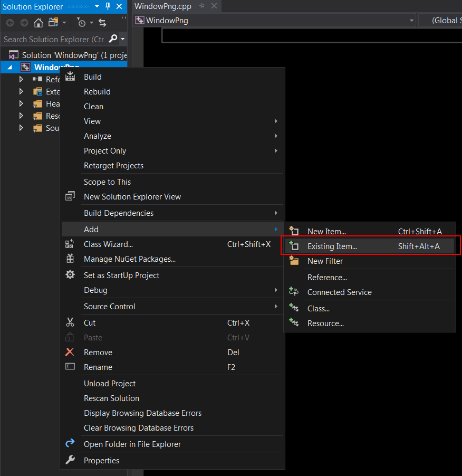Close the WindowPng.cpp tab
Screen dimensions: 462x476
coord(214,6)
